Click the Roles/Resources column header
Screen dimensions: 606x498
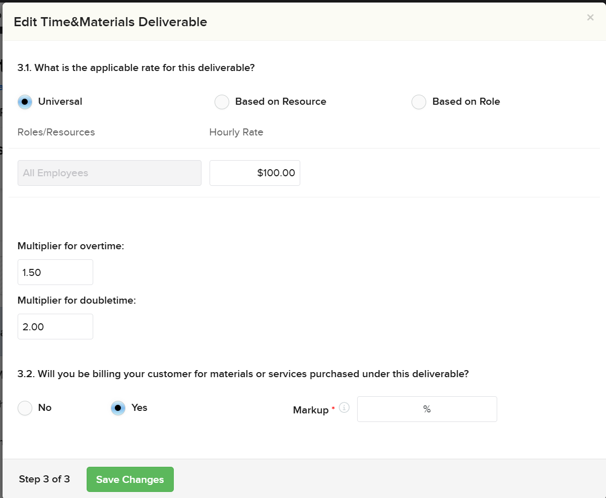(56, 132)
